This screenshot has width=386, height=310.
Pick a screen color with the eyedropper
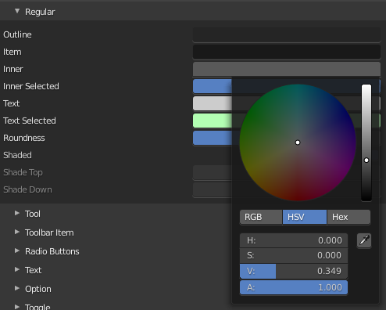[x=364, y=240]
